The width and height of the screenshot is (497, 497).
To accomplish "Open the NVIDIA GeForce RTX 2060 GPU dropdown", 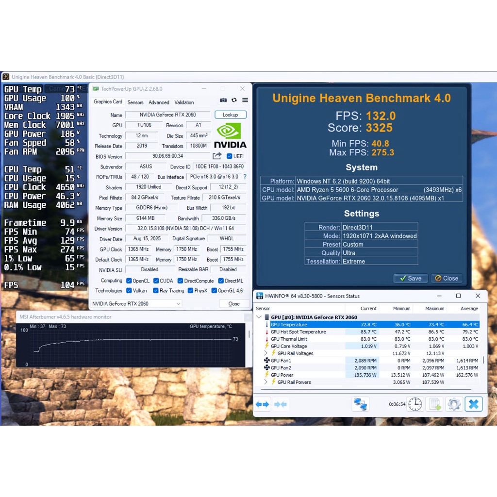I will (x=136, y=304).
